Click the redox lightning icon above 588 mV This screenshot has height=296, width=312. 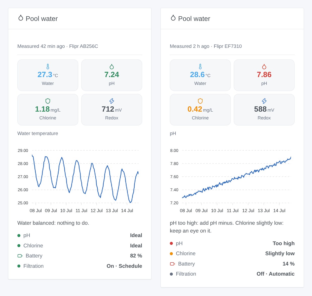(x=264, y=101)
